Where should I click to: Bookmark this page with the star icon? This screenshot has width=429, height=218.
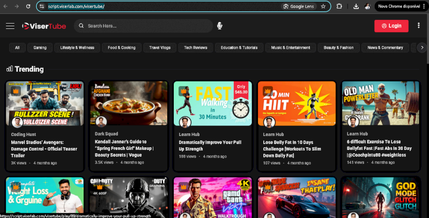[323, 6]
